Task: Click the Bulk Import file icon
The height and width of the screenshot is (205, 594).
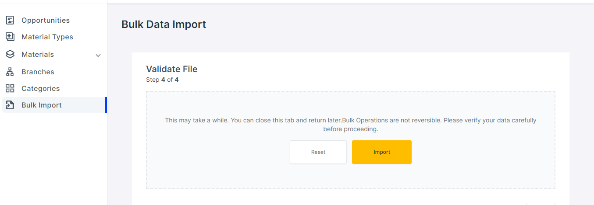Action: [x=10, y=105]
